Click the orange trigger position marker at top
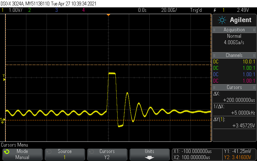 (108, 15)
